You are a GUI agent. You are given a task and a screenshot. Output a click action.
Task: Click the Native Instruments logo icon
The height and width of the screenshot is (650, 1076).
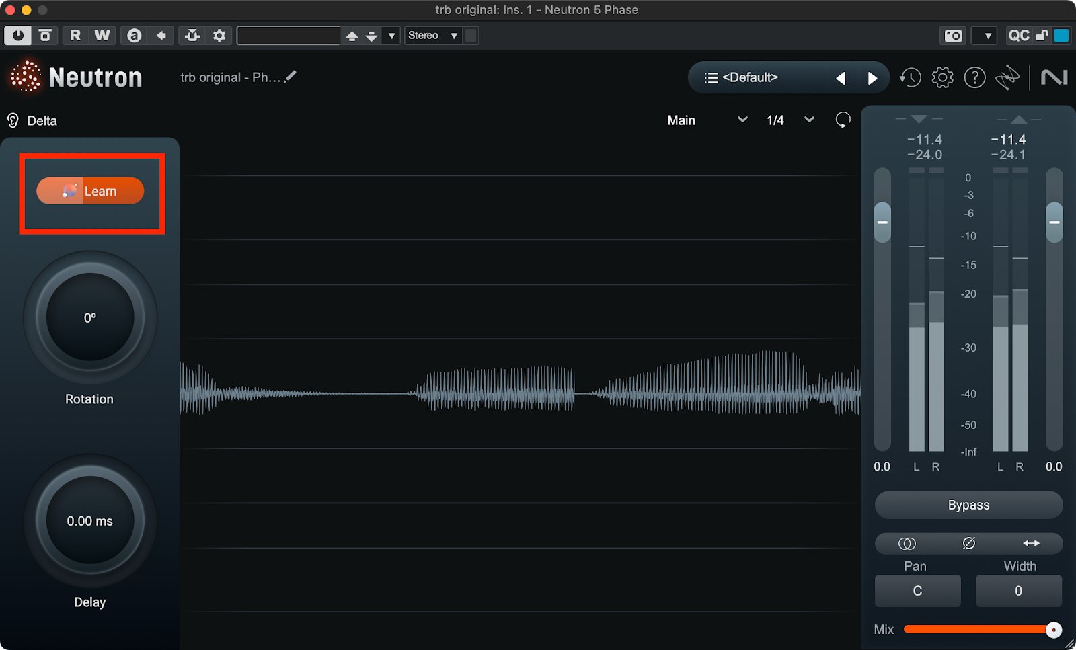pos(1054,78)
